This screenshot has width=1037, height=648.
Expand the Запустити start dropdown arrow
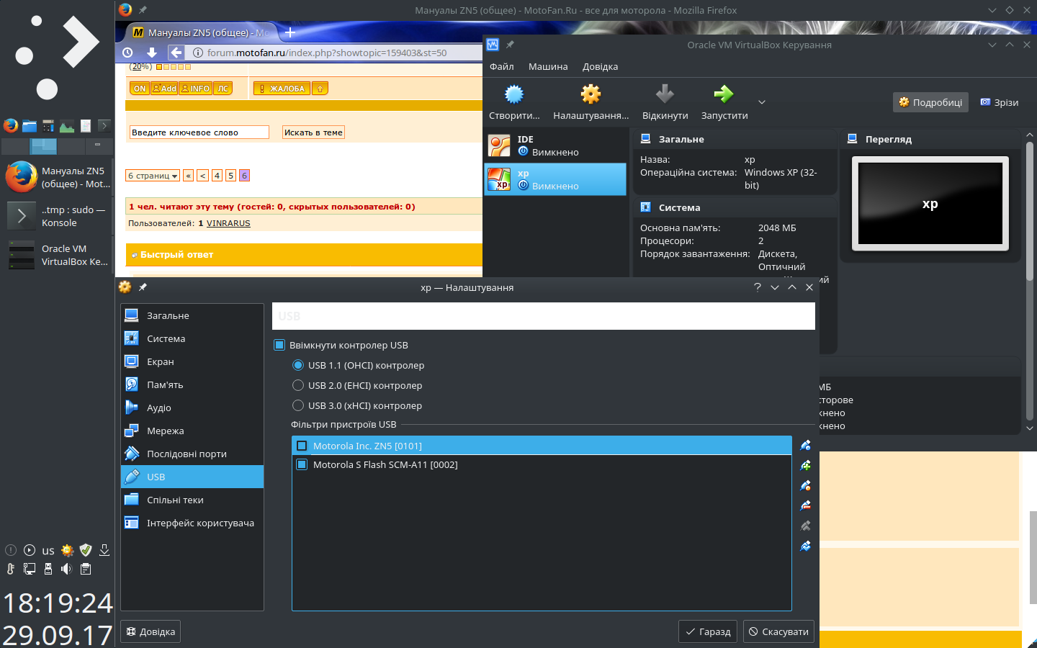coord(762,102)
